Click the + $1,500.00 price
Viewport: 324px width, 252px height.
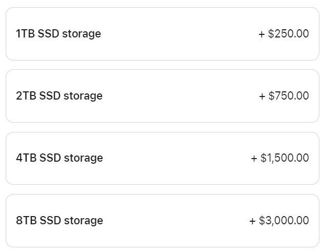[279, 158]
